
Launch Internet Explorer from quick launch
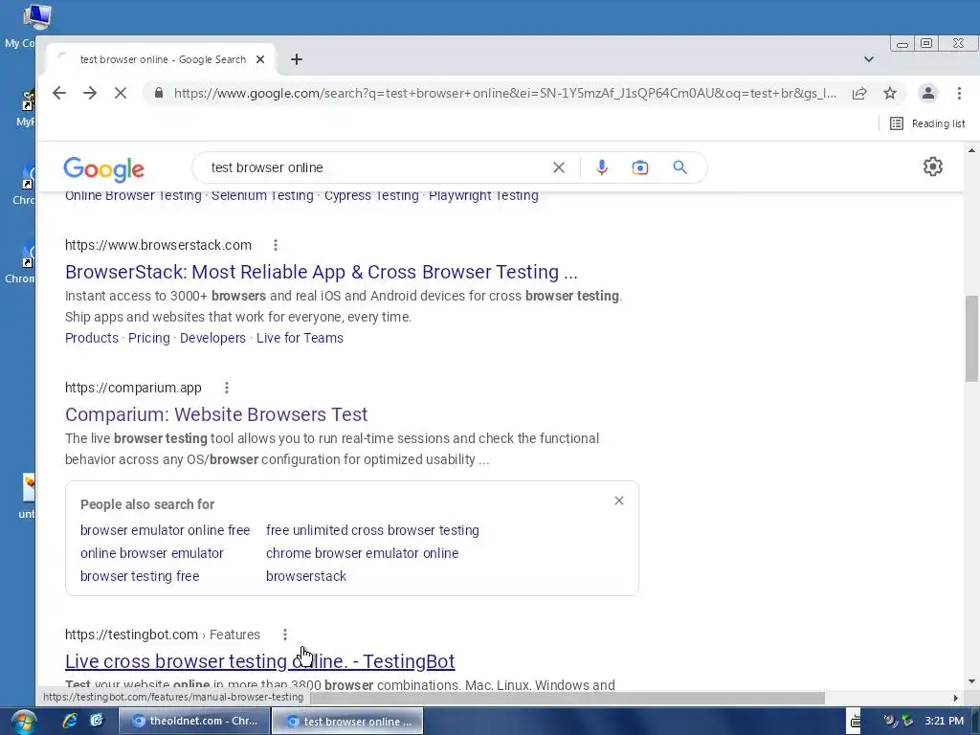click(x=69, y=721)
